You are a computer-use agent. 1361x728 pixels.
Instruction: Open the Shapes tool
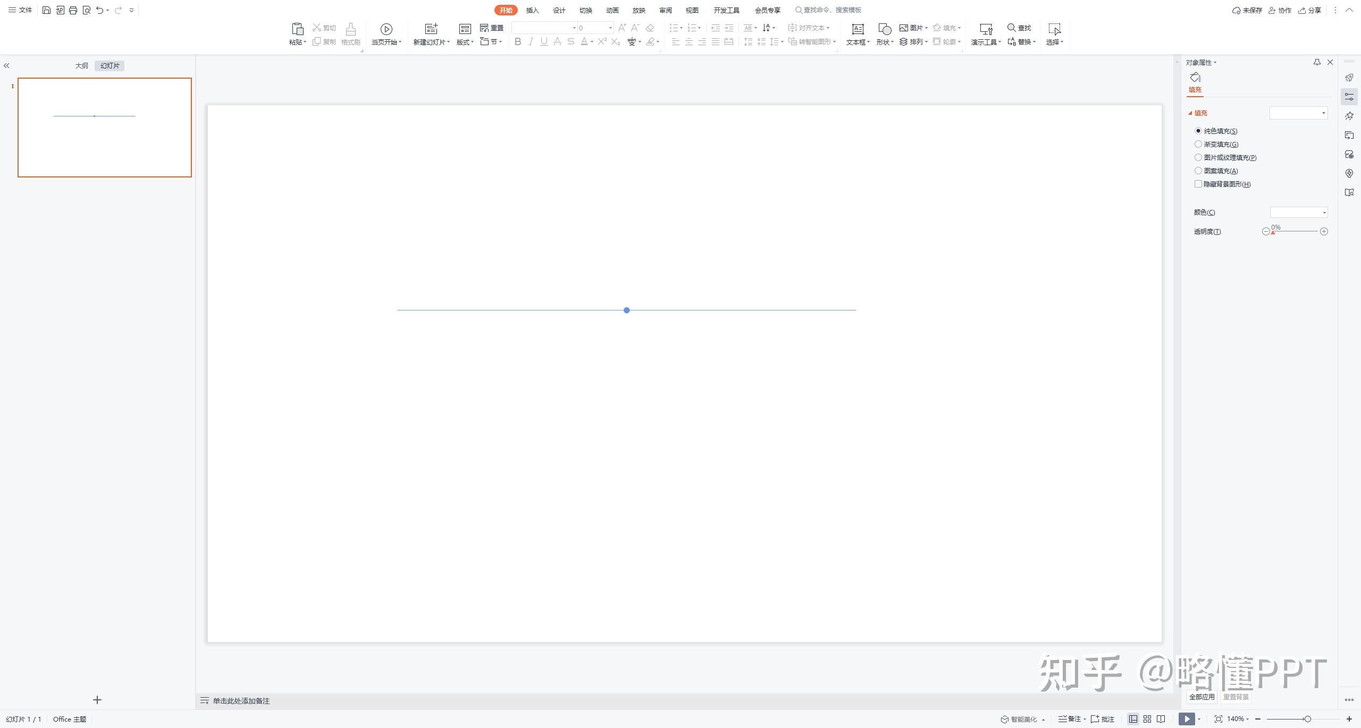tap(884, 29)
